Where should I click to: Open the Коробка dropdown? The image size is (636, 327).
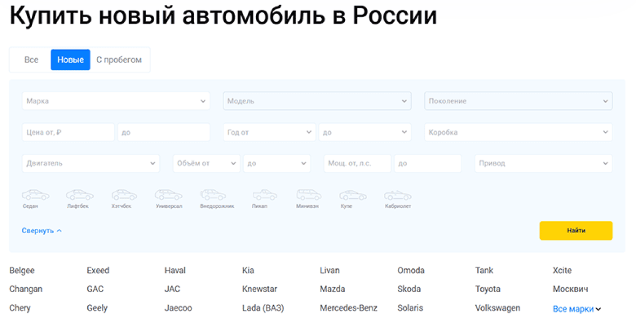coord(519,132)
